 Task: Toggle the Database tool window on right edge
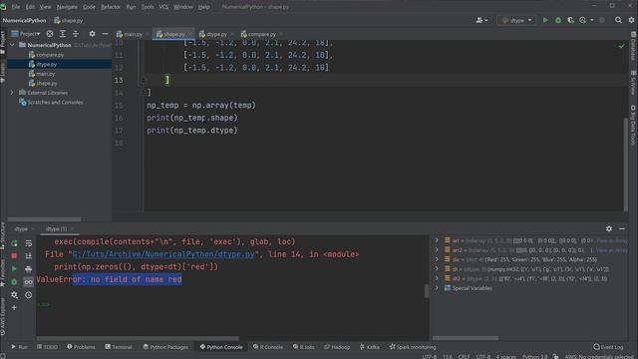click(x=634, y=47)
